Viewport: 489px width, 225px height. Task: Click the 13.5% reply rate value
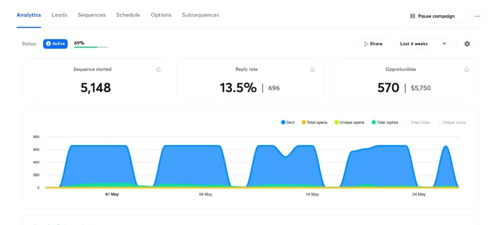pos(238,88)
